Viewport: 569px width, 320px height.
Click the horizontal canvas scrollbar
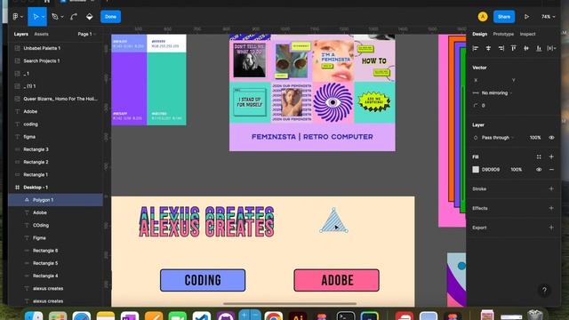(x=290, y=304)
